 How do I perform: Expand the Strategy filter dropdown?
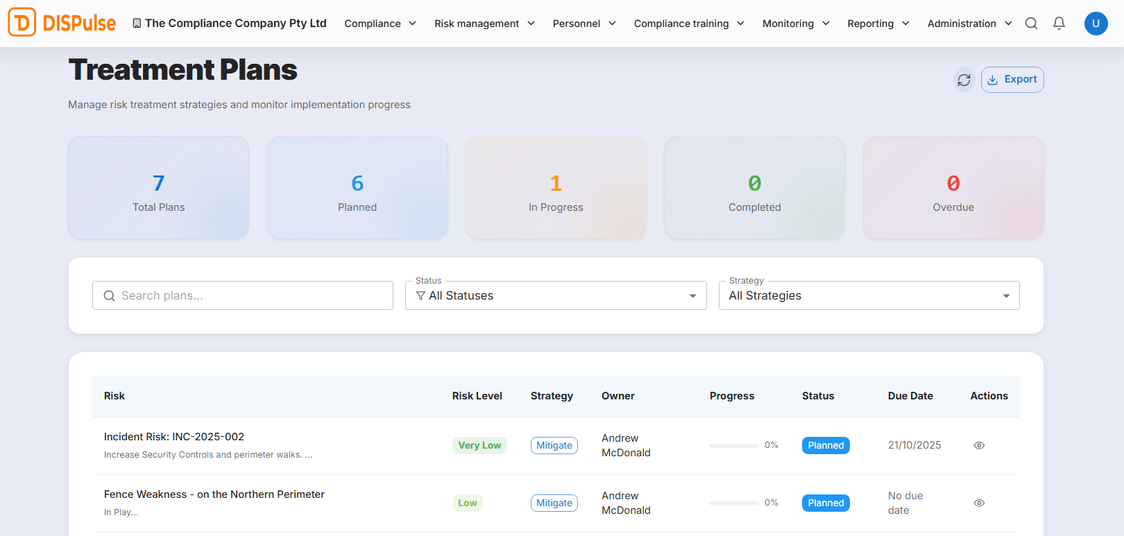click(x=869, y=295)
